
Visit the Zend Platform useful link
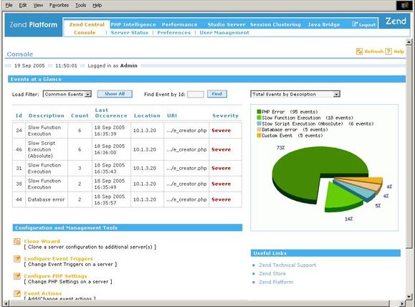tap(276, 282)
